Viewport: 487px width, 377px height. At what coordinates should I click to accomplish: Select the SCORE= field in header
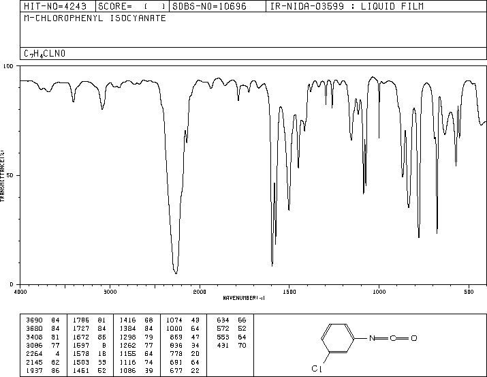point(131,6)
